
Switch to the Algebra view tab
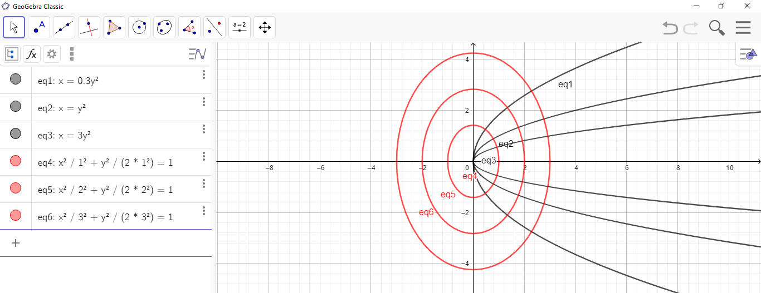coord(11,54)
